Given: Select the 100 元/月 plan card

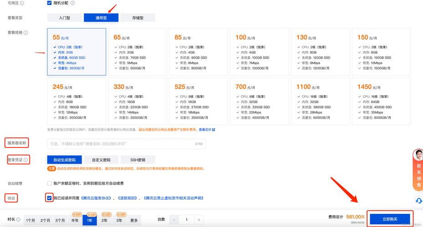Looking at the screenshot, I should click(260, 52).
